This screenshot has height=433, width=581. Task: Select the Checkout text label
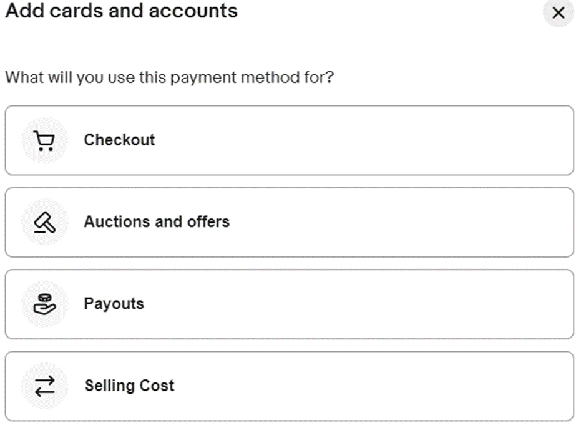(x=119, y=140)
